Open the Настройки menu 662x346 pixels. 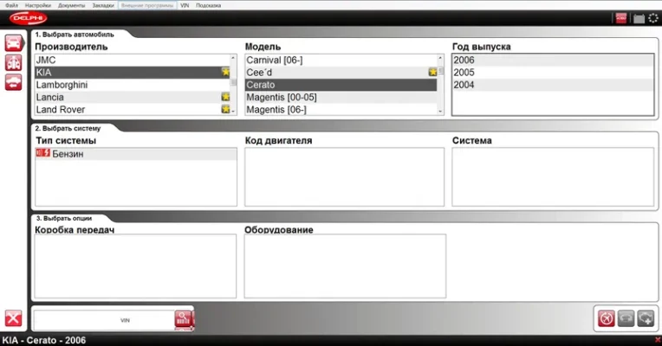pos(38,5)
